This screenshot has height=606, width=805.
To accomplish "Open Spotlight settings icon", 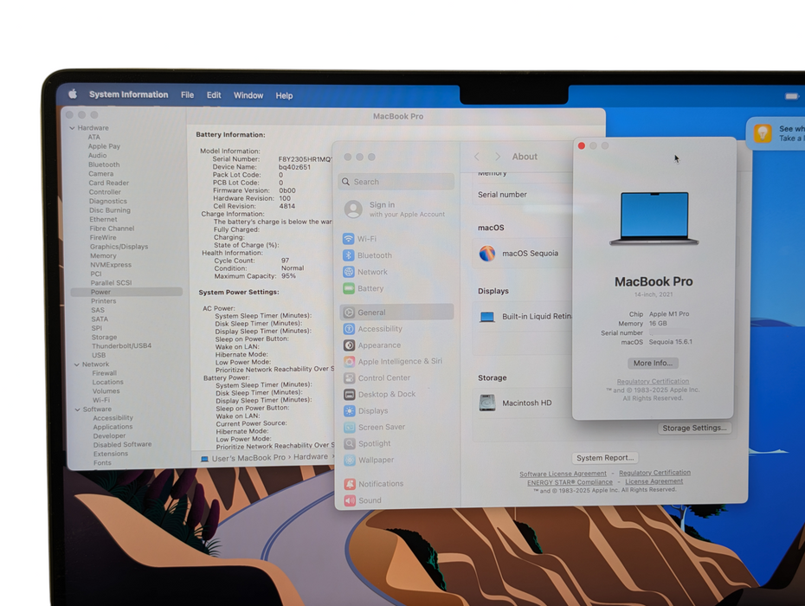I will [350, 443].
